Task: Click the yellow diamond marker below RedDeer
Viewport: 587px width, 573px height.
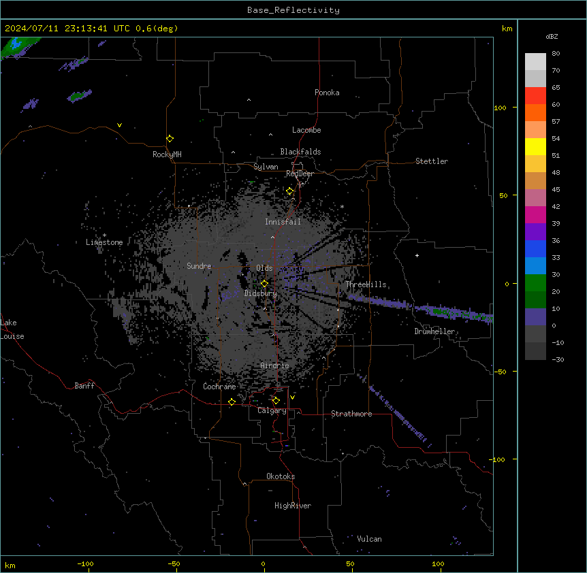Action: point(290,191)
